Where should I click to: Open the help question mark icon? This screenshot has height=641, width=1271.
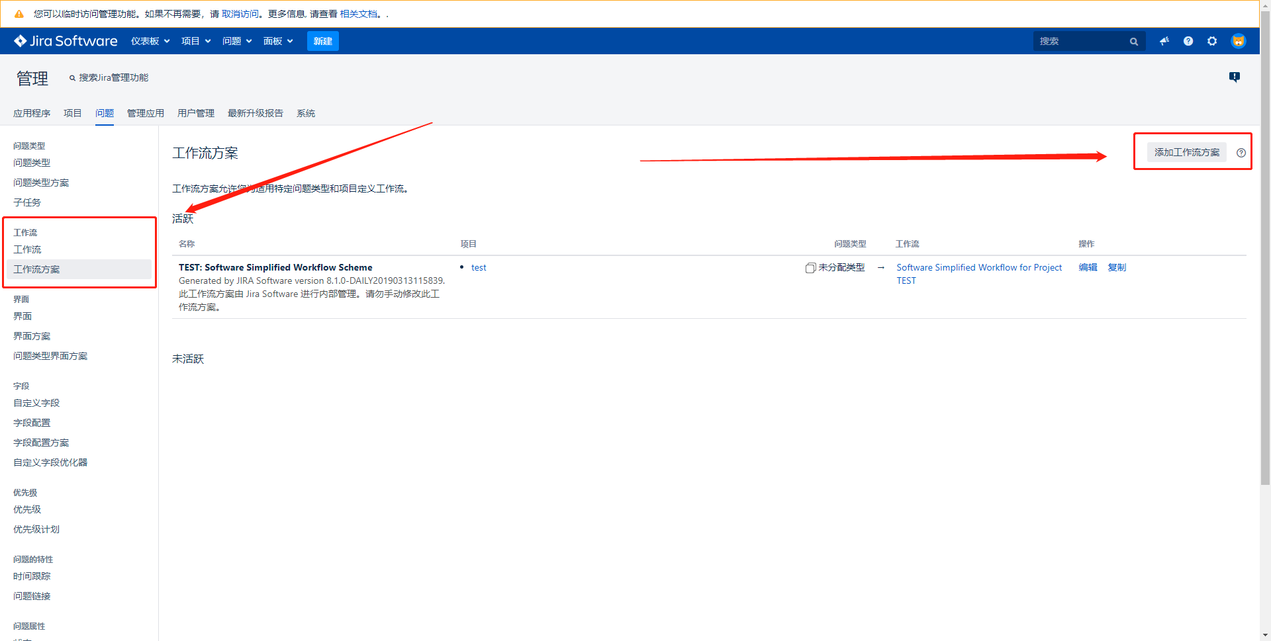pos(1188,40)
